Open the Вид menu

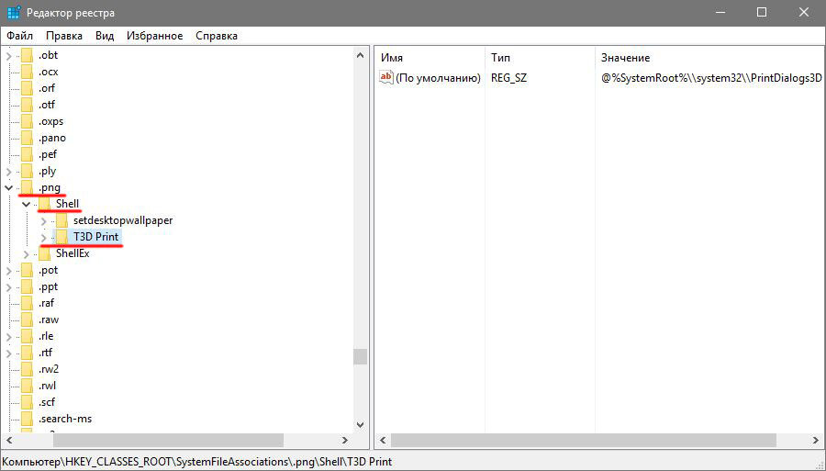[105, 36]
